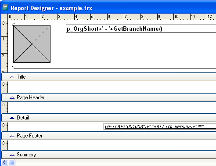Select the Page Header band bar
The width and height of the screenshot is (216, 166).
click(x=109, y=97)
